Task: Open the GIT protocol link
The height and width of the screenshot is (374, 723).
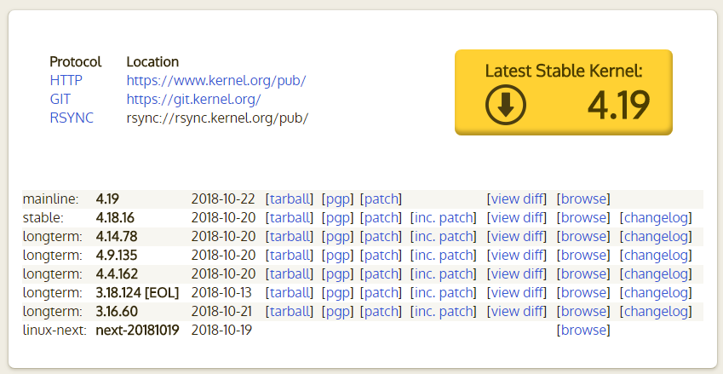Action: click(60, 99)
